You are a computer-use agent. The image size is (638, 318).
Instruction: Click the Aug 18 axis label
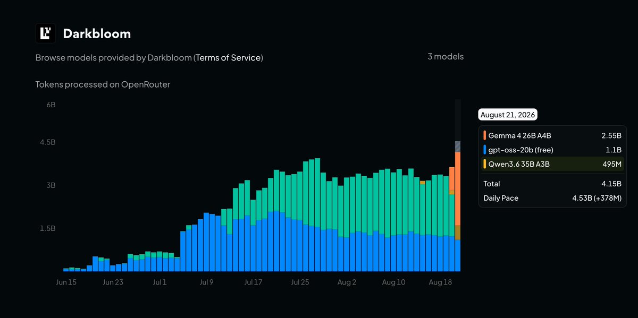[x=440, y=282]
